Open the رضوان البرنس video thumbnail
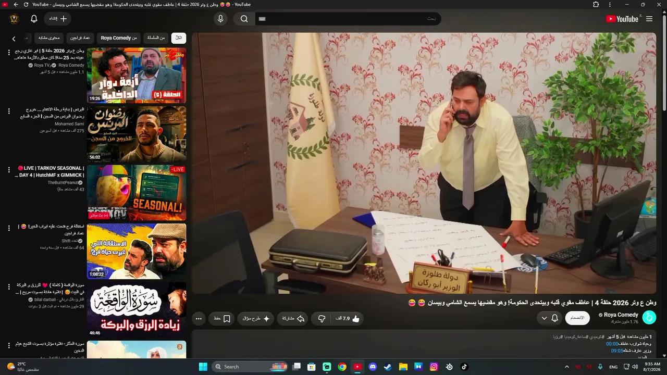Image resolution: width=667 pixels, height=375 pixels. 137,134
